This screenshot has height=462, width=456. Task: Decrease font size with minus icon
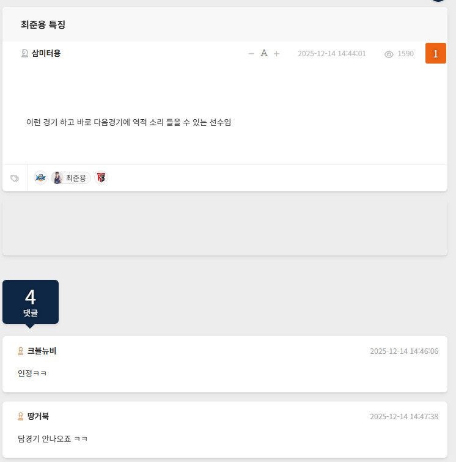(x=251, y=54)
